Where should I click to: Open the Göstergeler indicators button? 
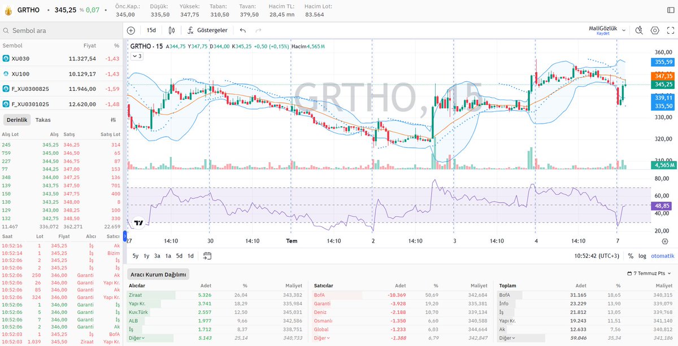point(207,30)
